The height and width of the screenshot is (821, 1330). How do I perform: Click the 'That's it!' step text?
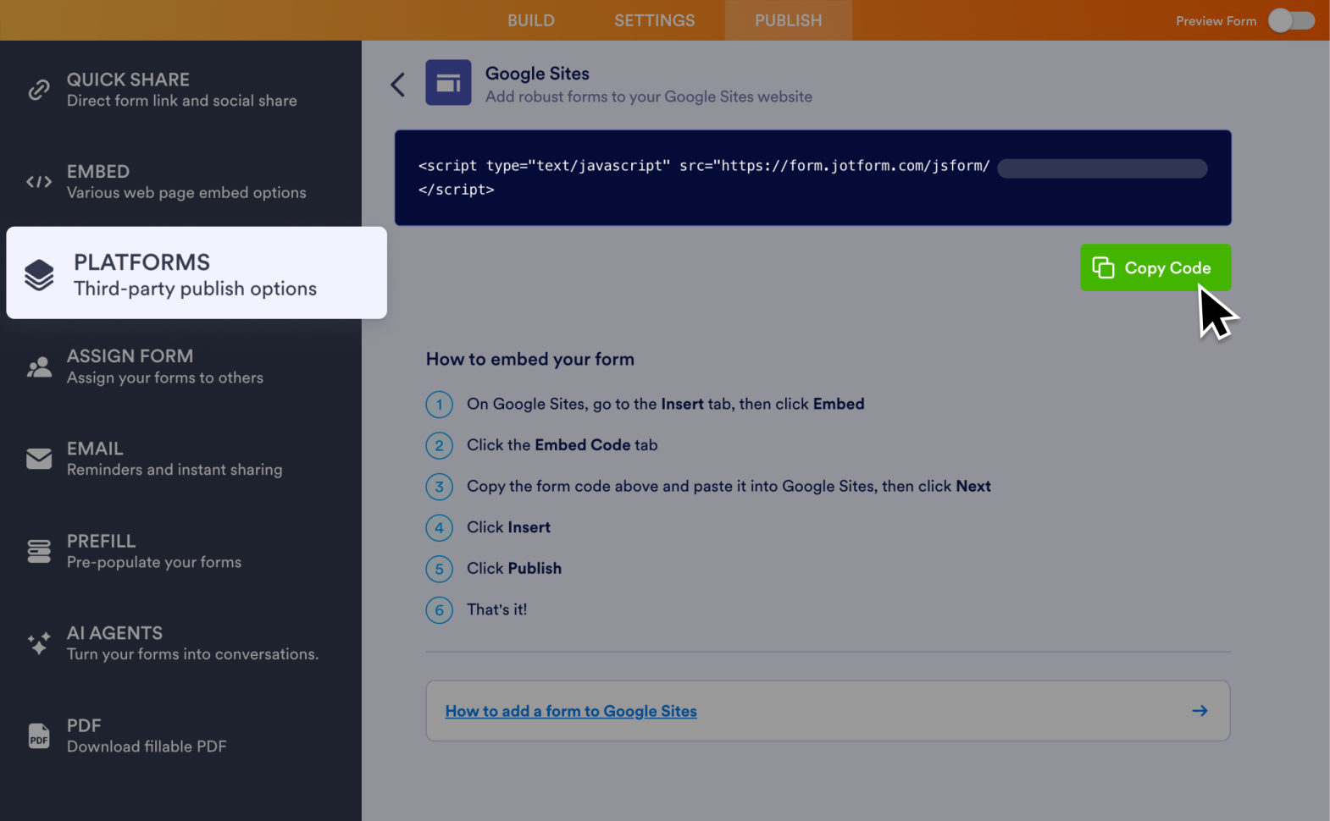click(x=497, y=609)
